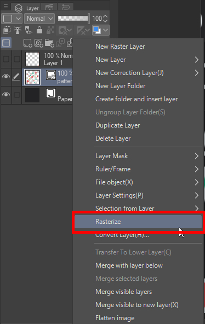Open the layer color dropdown arrow
The width and height of the screenshot is (205, 324).
105,30
